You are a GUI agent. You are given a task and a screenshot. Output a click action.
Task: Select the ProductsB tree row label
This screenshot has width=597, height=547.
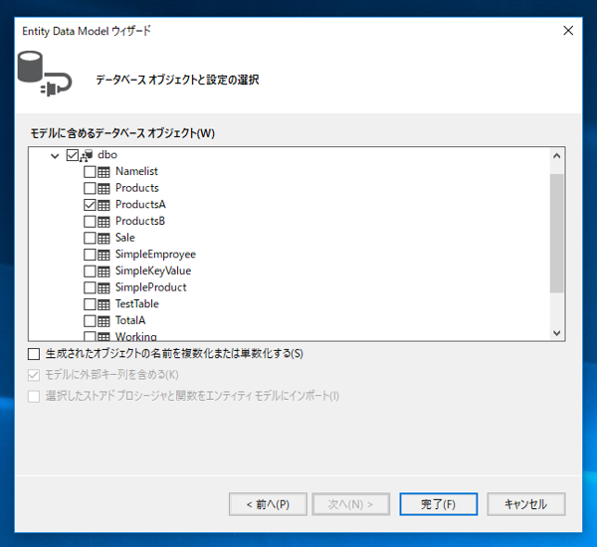coord(140,221)
